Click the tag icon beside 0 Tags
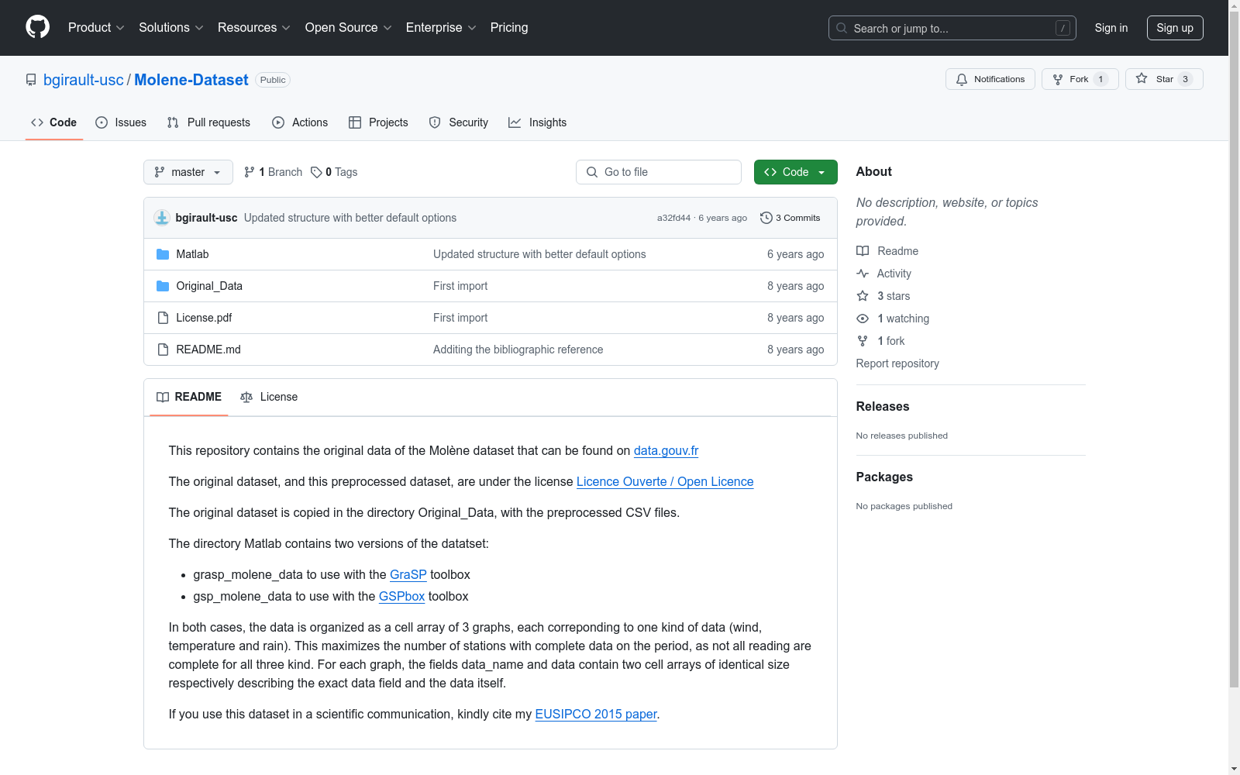The height and width of the screenshot is (775, 1240). pos(316,172)
